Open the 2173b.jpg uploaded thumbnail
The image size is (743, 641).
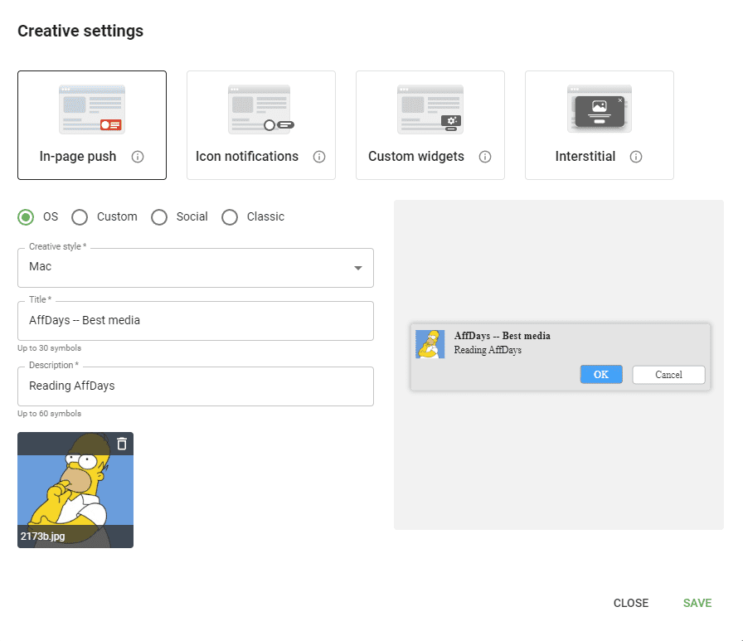(75, 490)
